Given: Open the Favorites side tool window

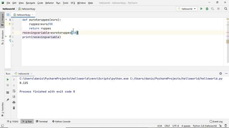Looking at the screenshot, I should point(3,110).
